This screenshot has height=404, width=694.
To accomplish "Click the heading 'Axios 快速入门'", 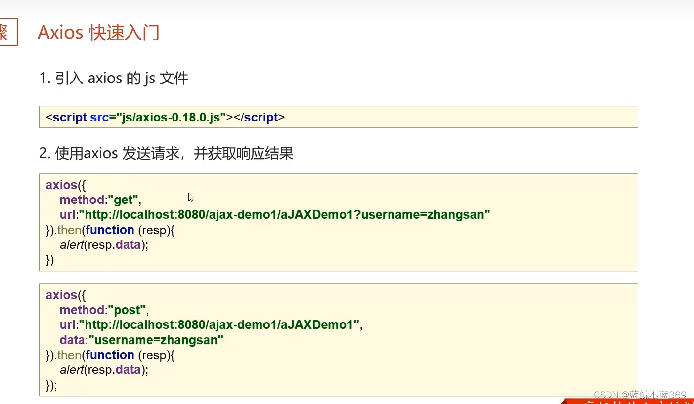I will pyautogui.click(x=98, y=33).
